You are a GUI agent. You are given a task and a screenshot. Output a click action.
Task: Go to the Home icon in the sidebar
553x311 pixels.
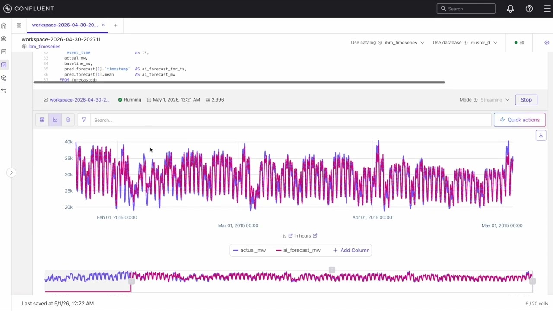click(3, 25)
